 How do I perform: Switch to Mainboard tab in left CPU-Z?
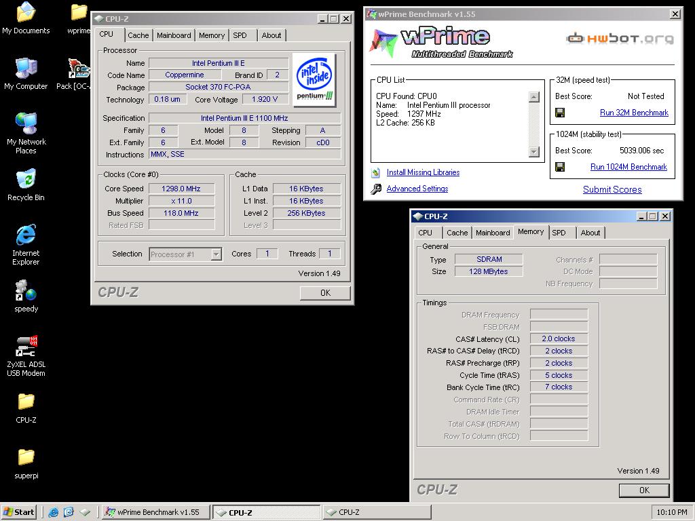click(x=174, y=35)
